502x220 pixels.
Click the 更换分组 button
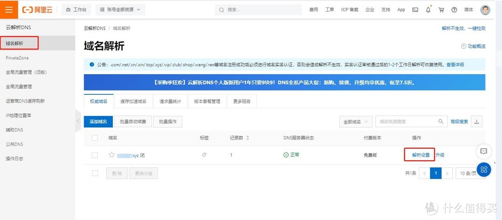(144, 173)
